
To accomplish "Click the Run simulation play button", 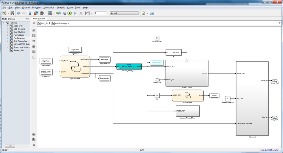I will pyautogui.click(x=69, y=13).
